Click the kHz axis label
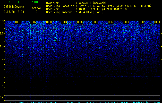 click(x=2, y=21)
